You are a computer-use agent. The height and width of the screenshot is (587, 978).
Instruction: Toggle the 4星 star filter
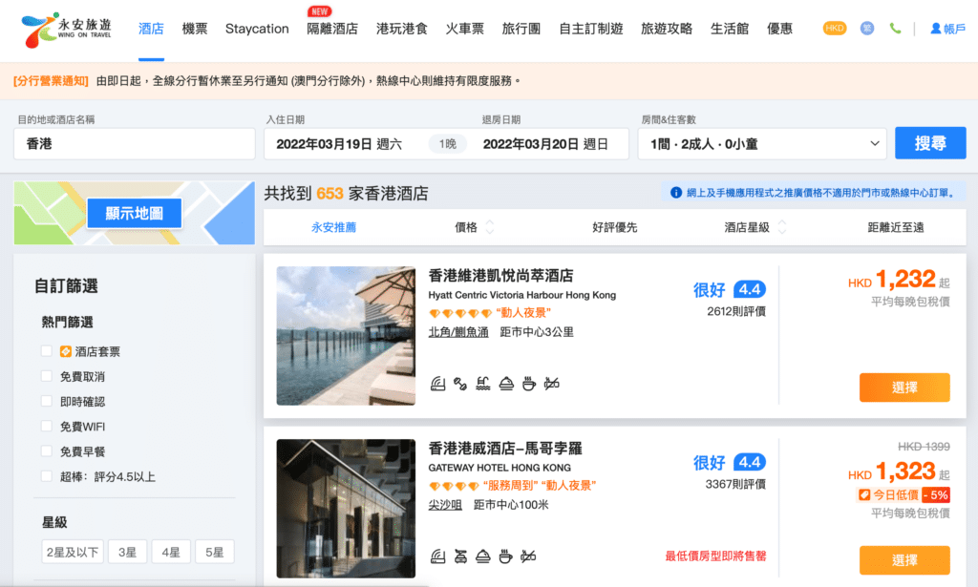[x=171, y=552]
